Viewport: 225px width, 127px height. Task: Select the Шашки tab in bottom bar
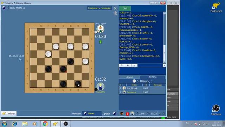(91, 114)
